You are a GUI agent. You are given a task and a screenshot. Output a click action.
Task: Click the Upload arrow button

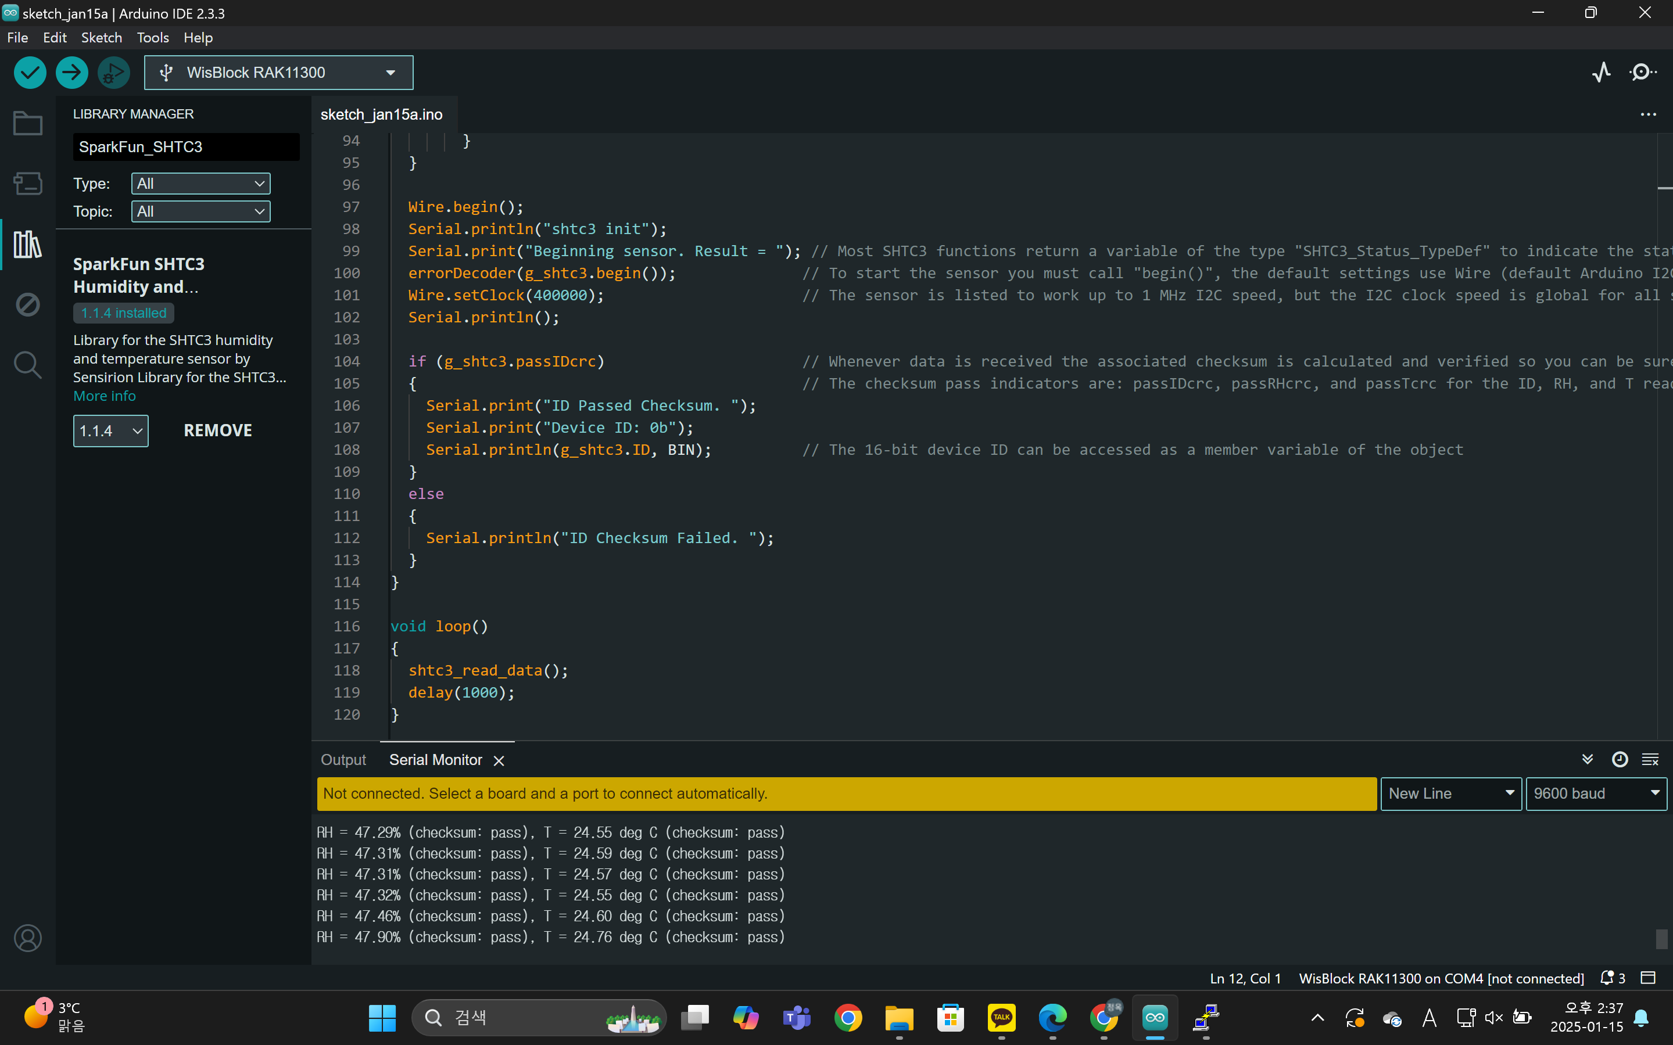(x=72, y=73)
